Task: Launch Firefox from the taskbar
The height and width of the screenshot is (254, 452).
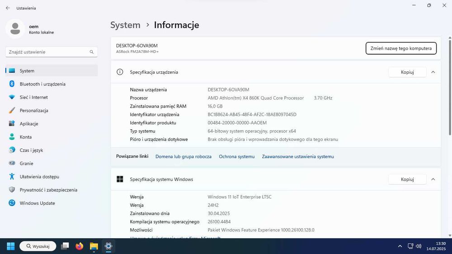Action: (x=79, y=246)
